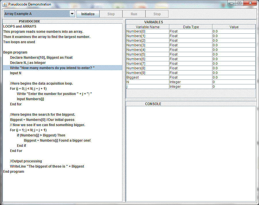
Task: Click the Data Type column header
Action: [191, 27]
